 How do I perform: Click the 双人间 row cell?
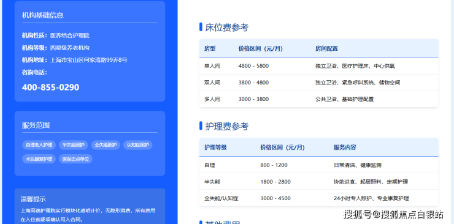point(212,83)
